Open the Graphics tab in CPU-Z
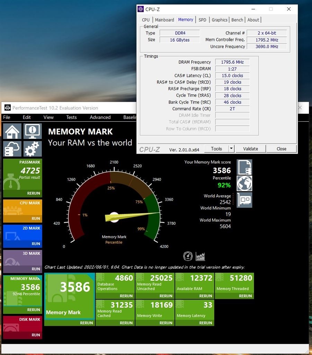 pyautogui.click(x=220, y=20)
